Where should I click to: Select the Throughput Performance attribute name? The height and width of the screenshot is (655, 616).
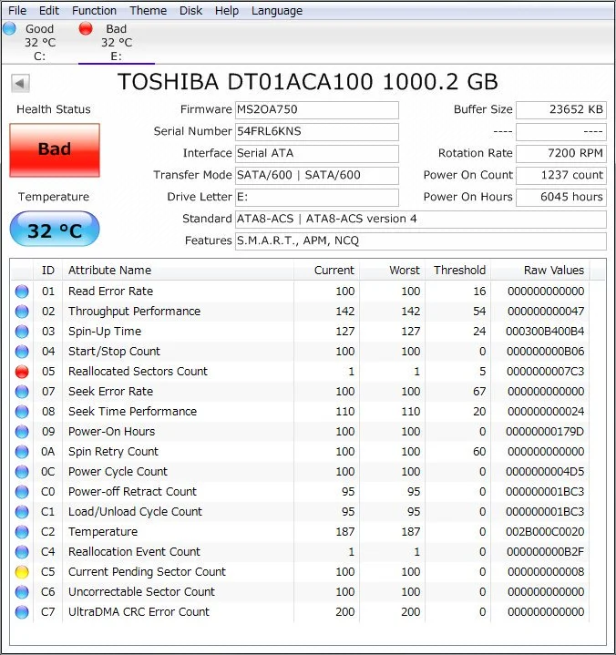(x=134, y=312)
